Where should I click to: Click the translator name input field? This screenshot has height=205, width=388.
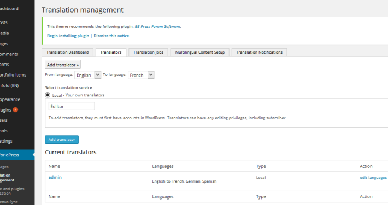click(x=72, y=106)
